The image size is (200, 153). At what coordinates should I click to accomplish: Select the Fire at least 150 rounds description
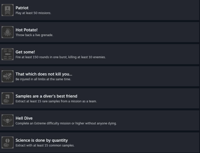click(x=60, y=57)
